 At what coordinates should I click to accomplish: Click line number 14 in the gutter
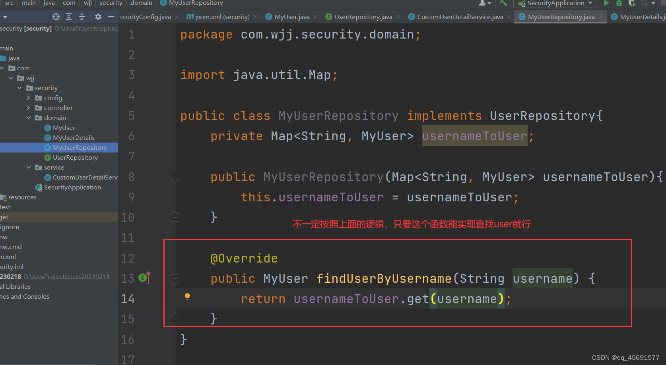[x=128, y=299]
